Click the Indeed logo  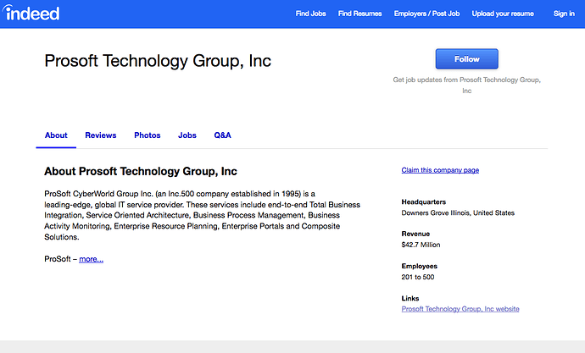(x=31, y=13)
